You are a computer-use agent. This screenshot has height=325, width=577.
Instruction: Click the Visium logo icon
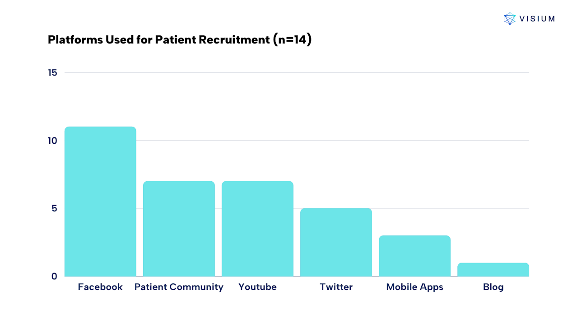coord(510,19)
